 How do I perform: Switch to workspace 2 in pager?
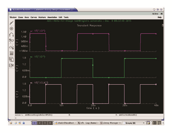40,123
